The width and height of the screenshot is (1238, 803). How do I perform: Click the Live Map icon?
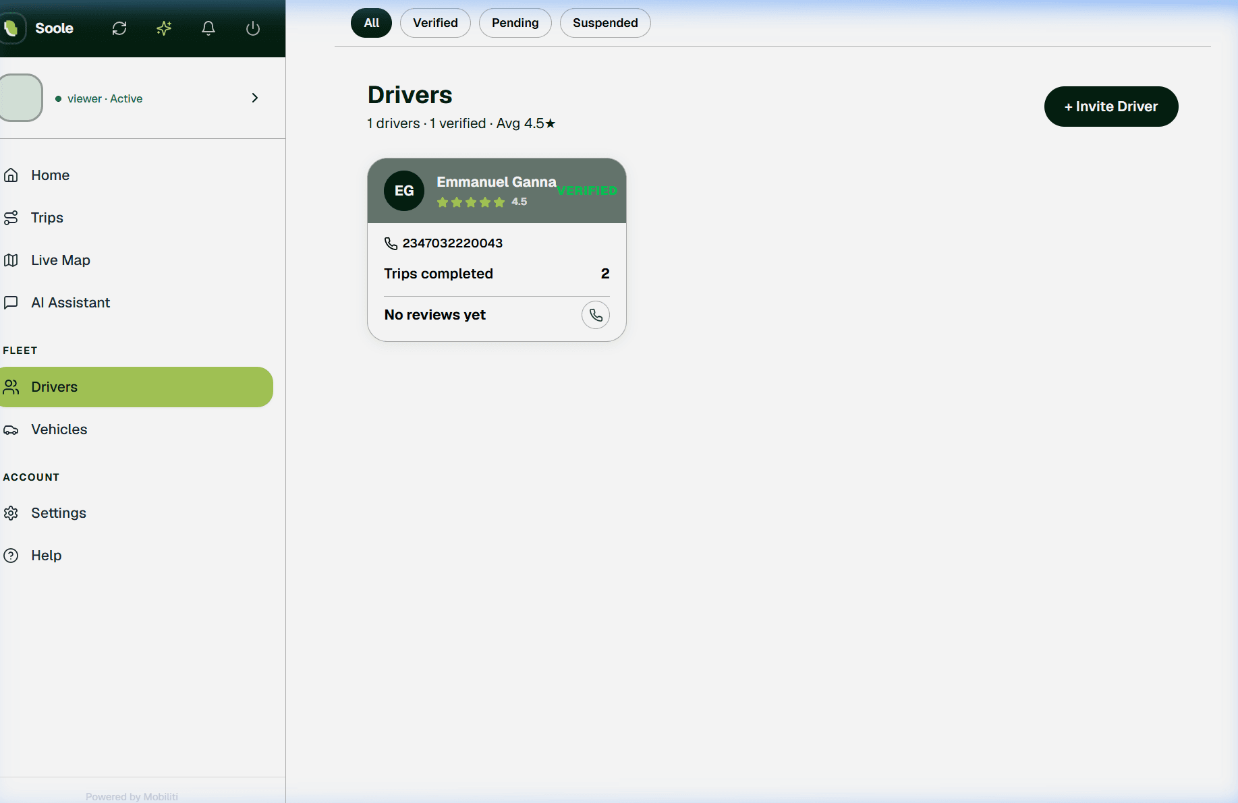click(11, 260)
